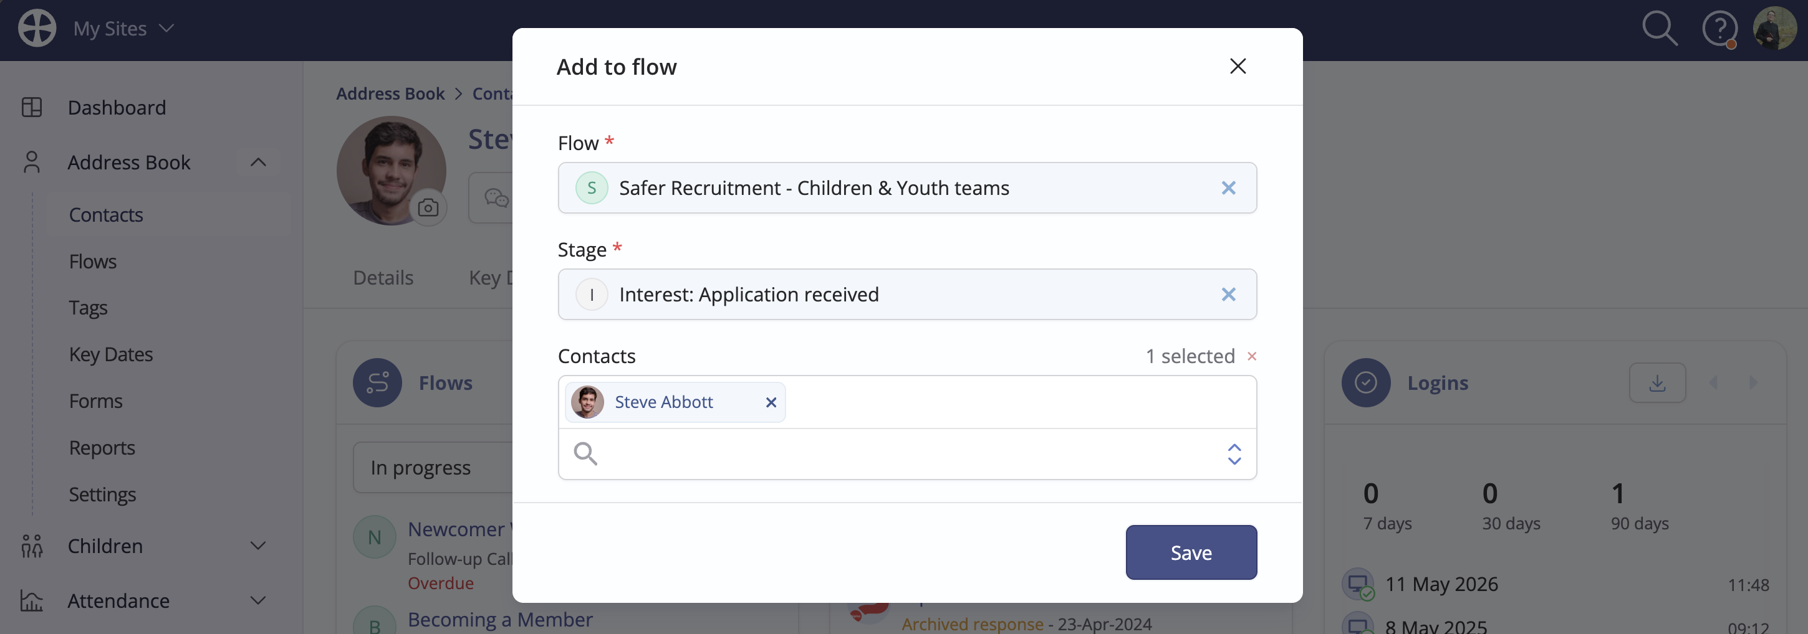Screen dimensions: 1808x634
Task: Click the contacts search magnifier icon
Action: click(x=585, y=455)
